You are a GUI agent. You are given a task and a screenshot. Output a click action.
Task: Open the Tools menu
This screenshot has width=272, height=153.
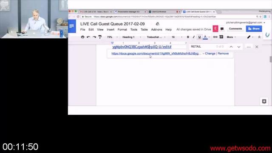point(134,29)
